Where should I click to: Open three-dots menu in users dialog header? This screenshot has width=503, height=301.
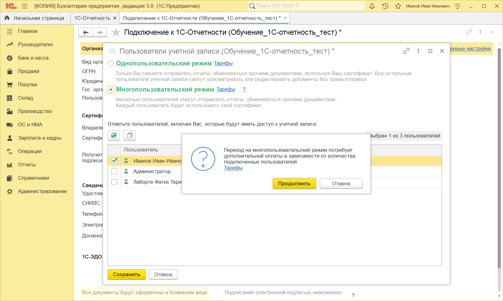[x=418, y=51]
